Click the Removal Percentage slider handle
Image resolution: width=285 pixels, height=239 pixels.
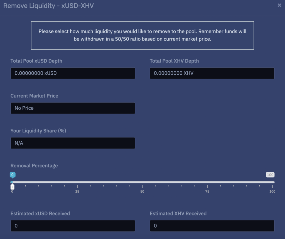[x=12, y=187]
